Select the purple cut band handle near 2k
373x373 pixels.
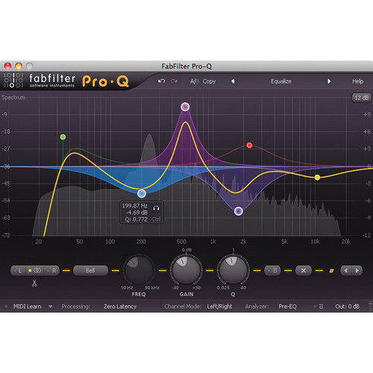(239, 211)
